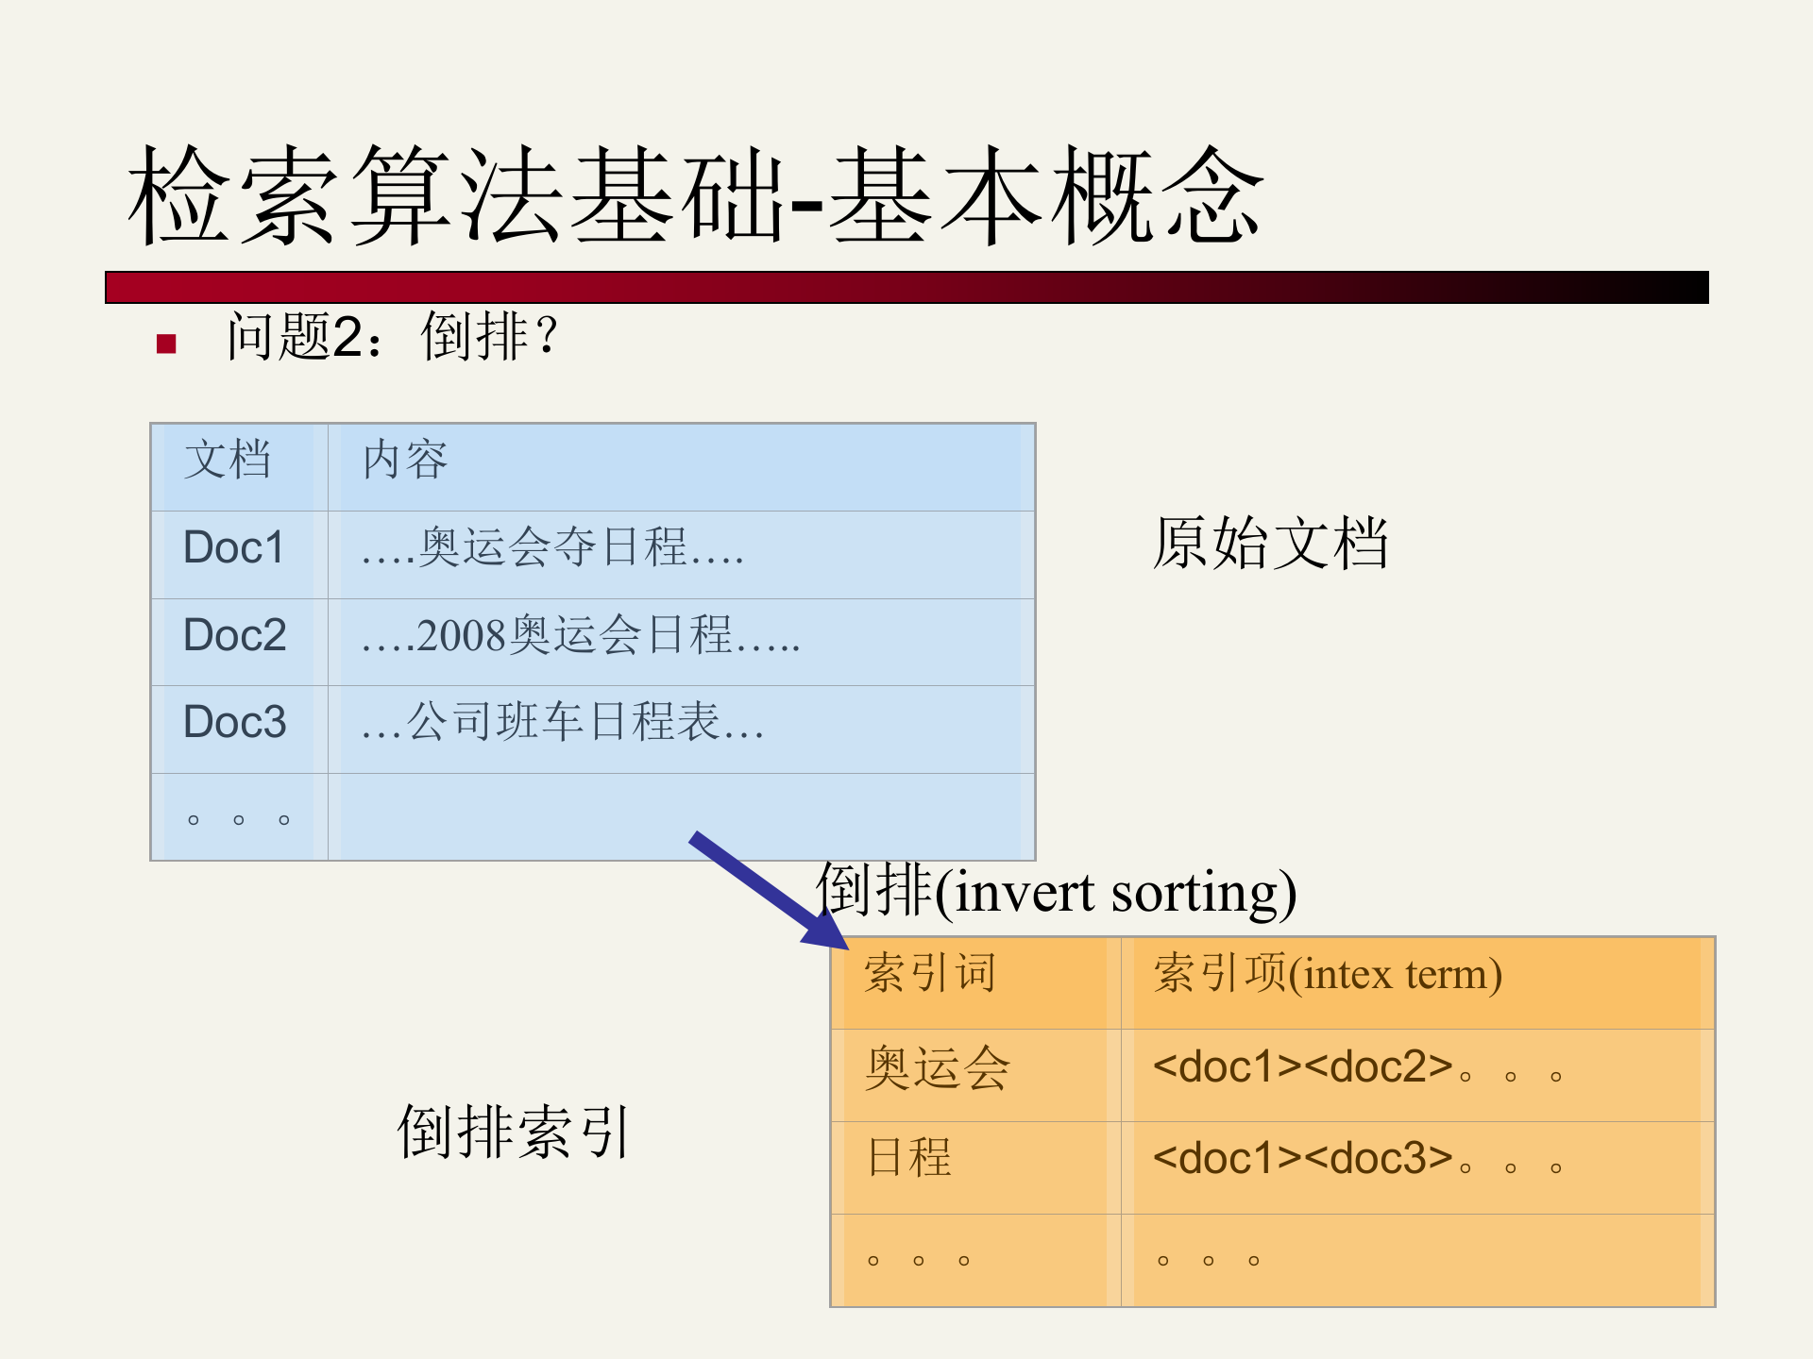Select the 文档 column header
This screenshot has height=1359, width=1813.
coord(229,461)
